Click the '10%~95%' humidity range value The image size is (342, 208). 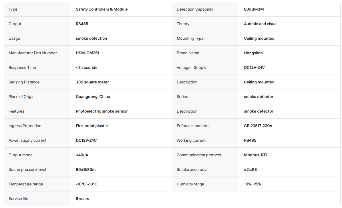tap(252, 184)
